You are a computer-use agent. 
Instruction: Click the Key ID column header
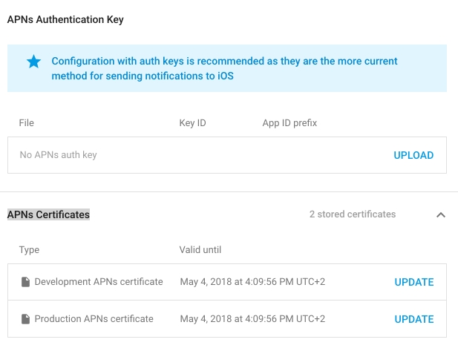[192, 122]
